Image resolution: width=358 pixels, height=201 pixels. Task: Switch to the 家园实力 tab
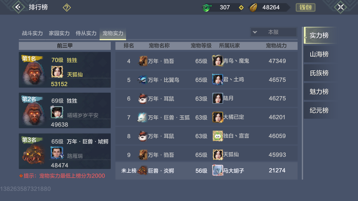(x=59, y=33)
